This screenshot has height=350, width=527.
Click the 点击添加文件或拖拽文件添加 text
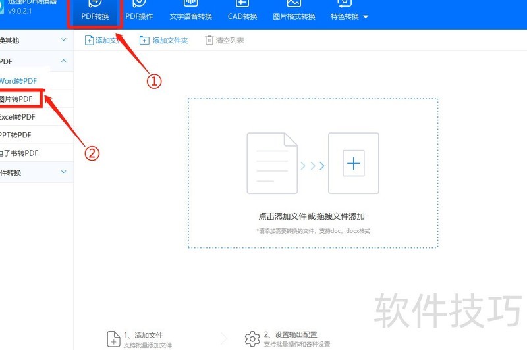(312, 217)
